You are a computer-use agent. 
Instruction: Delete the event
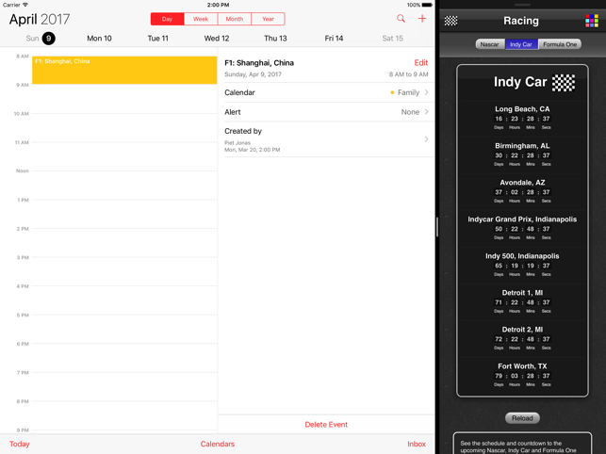pyautogui.click(x=326, y=424)
